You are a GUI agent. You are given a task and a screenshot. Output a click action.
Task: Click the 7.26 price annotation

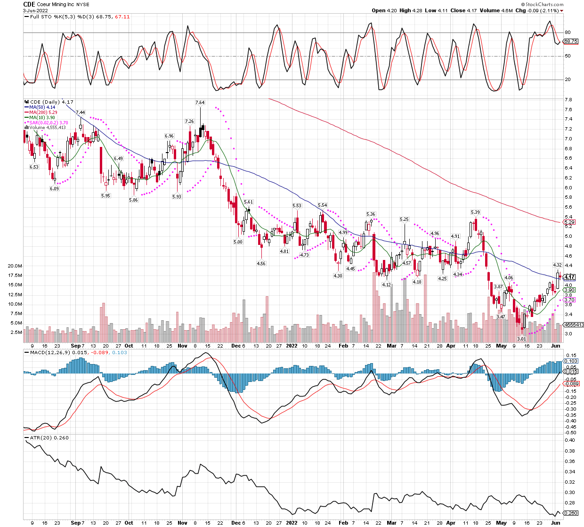pos(189,121)
